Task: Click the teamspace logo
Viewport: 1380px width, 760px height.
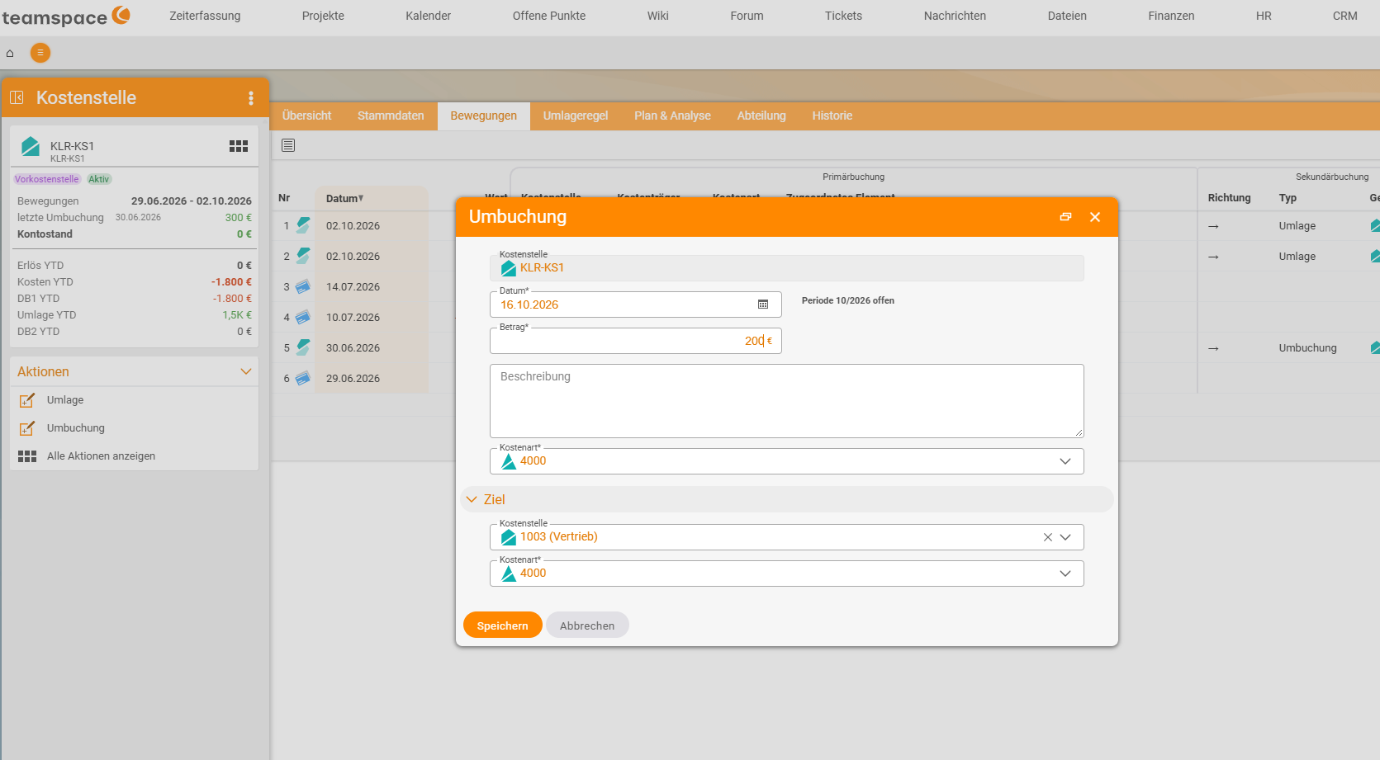Action: (x=66, y=16)
